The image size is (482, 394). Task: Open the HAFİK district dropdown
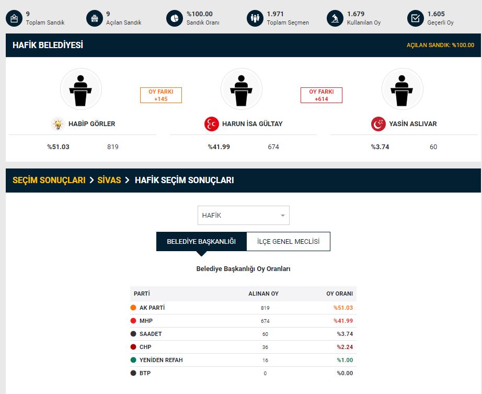pyautogui.click(x=243, y=215)
